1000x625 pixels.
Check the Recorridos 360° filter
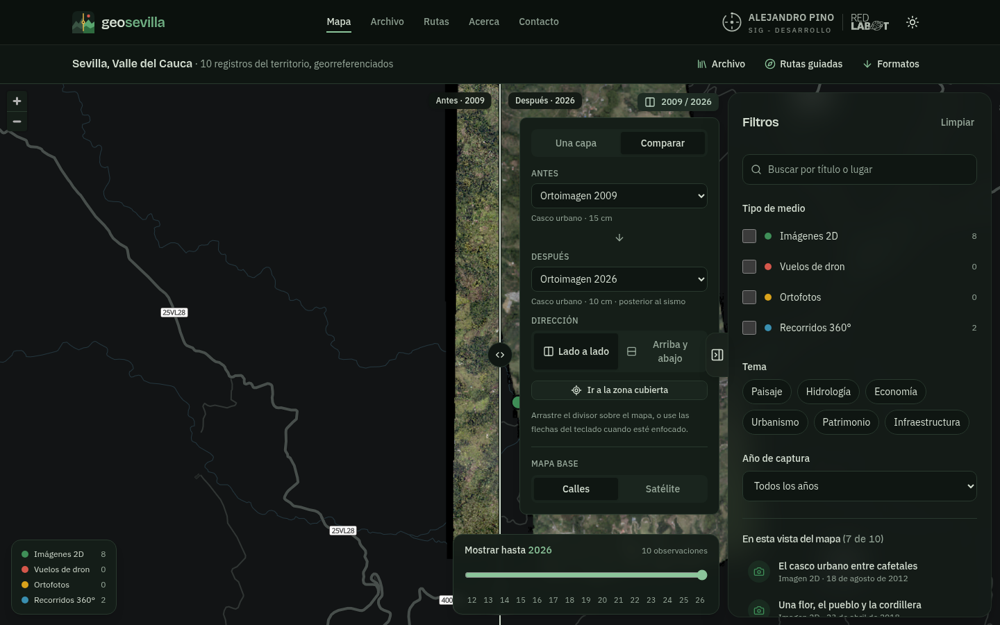(749, 328)
